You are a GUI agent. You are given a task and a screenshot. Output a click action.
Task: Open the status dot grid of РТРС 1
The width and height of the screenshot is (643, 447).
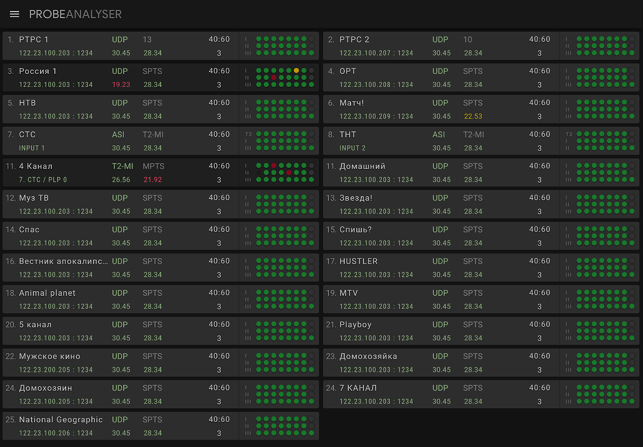pos(285,46)
